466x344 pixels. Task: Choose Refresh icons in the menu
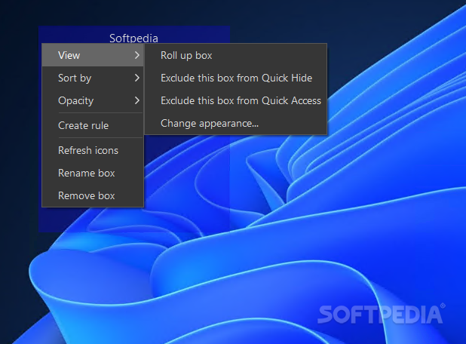point(93,150)
